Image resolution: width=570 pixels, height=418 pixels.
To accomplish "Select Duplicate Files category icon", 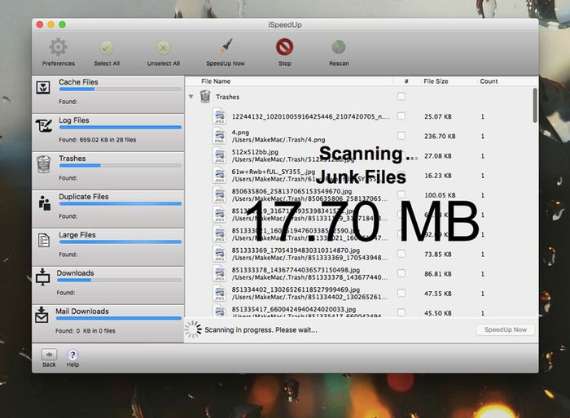I will [44, 202].
